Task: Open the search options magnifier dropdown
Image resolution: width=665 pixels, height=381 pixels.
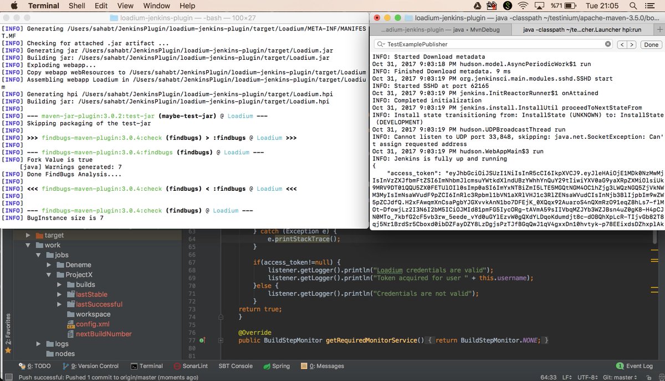Action: [x=381, y=44]
